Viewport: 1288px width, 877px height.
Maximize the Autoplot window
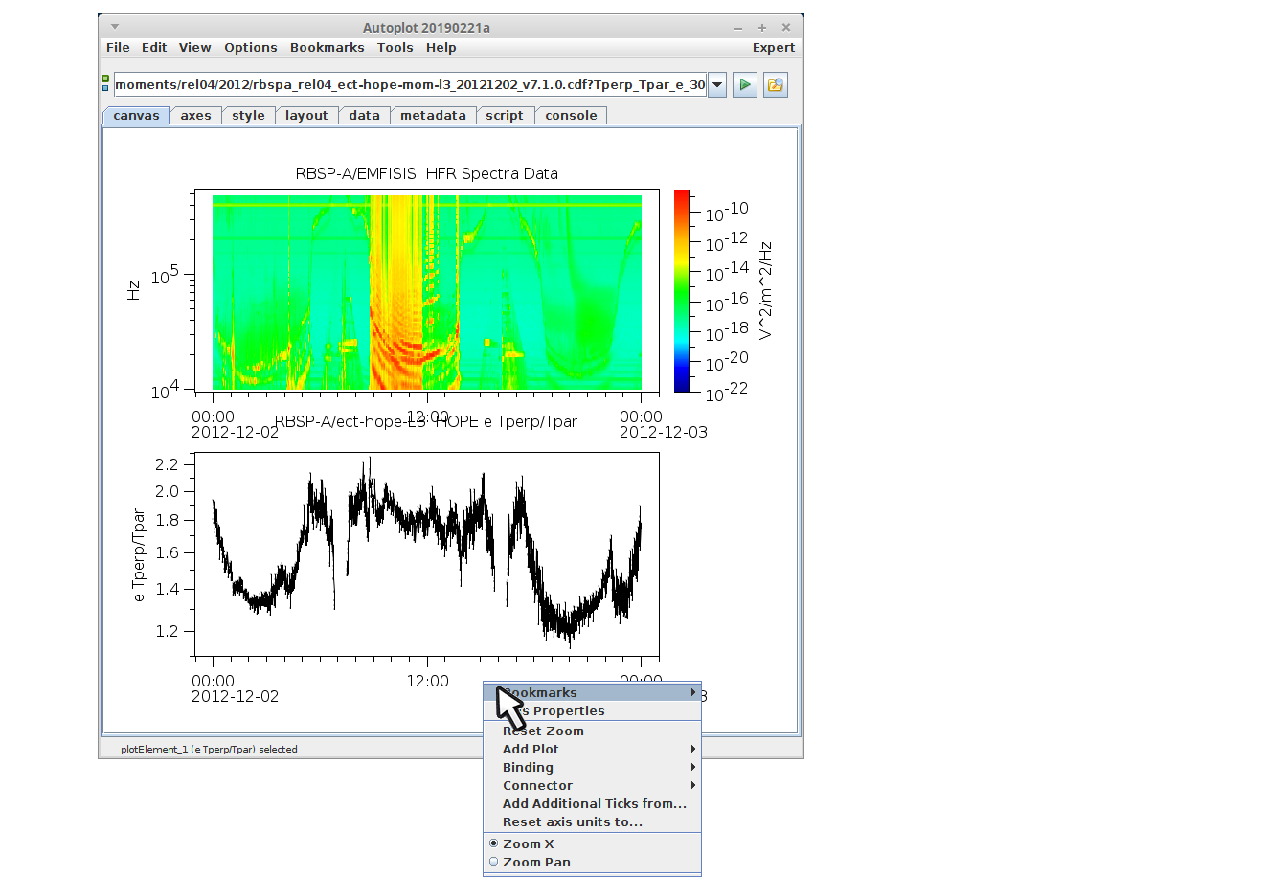(762, 28)
